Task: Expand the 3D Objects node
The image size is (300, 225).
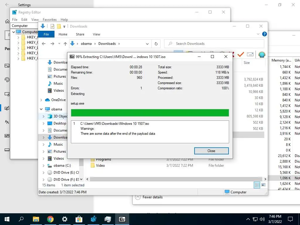Action: [44, 116]
